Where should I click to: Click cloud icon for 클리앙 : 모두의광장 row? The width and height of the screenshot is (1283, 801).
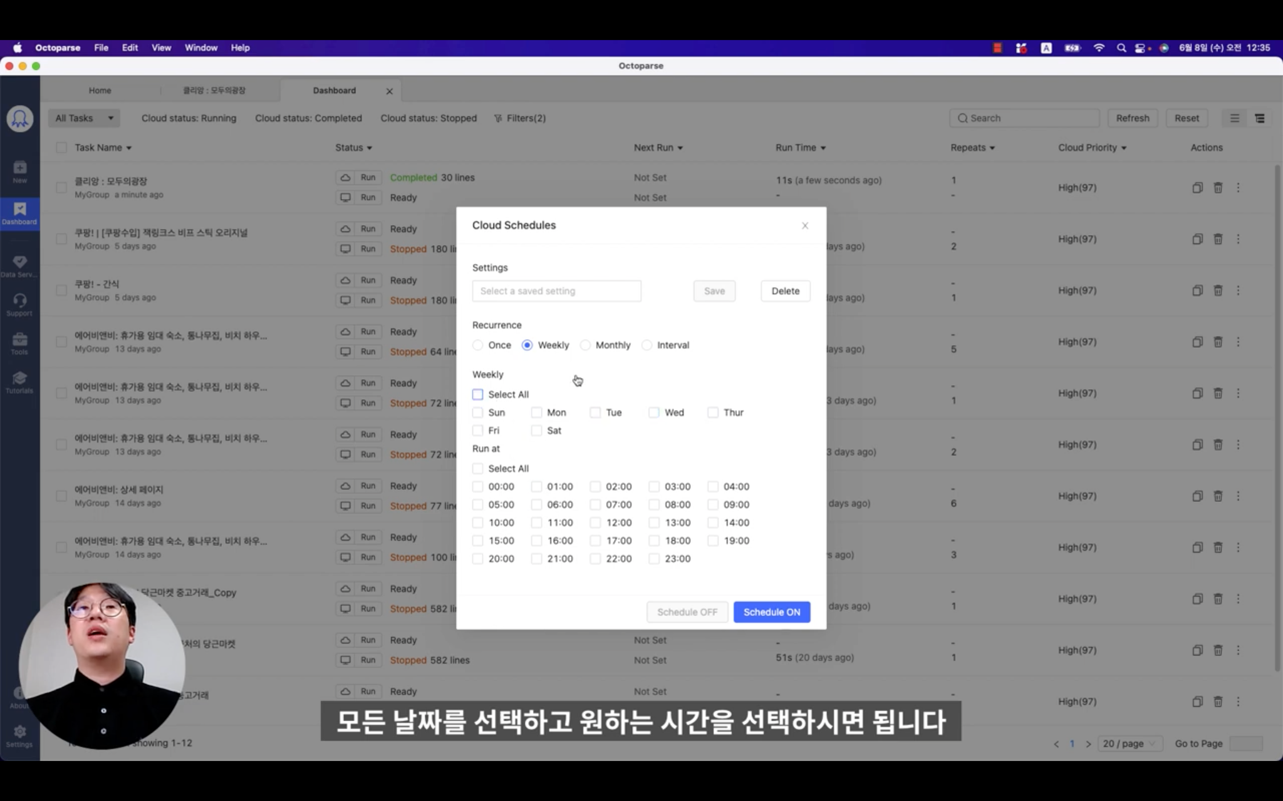345,178
